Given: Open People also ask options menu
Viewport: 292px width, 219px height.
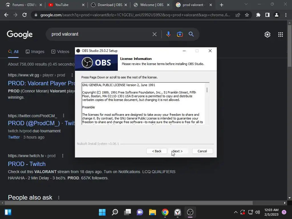Looking at the screenshot, I should (59, 198).
